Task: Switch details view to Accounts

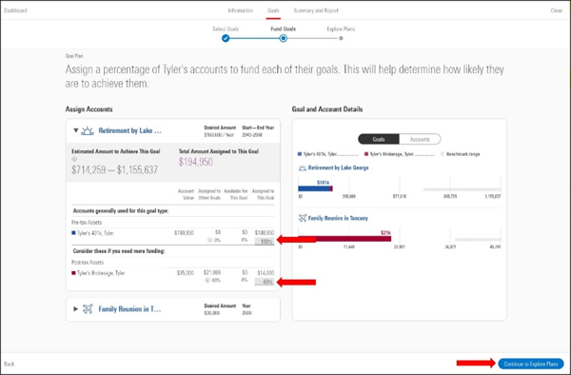Action: tap(420, 139)
